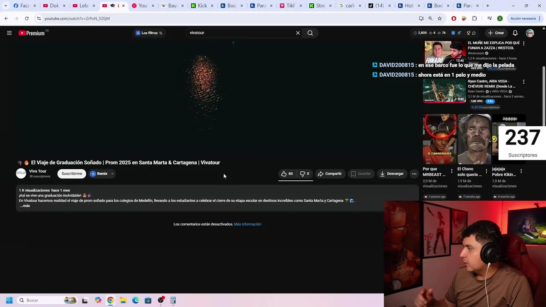This screenshot has width=546, height=307.
Task: Open the notifications bell
Action: tap(515, 33)
